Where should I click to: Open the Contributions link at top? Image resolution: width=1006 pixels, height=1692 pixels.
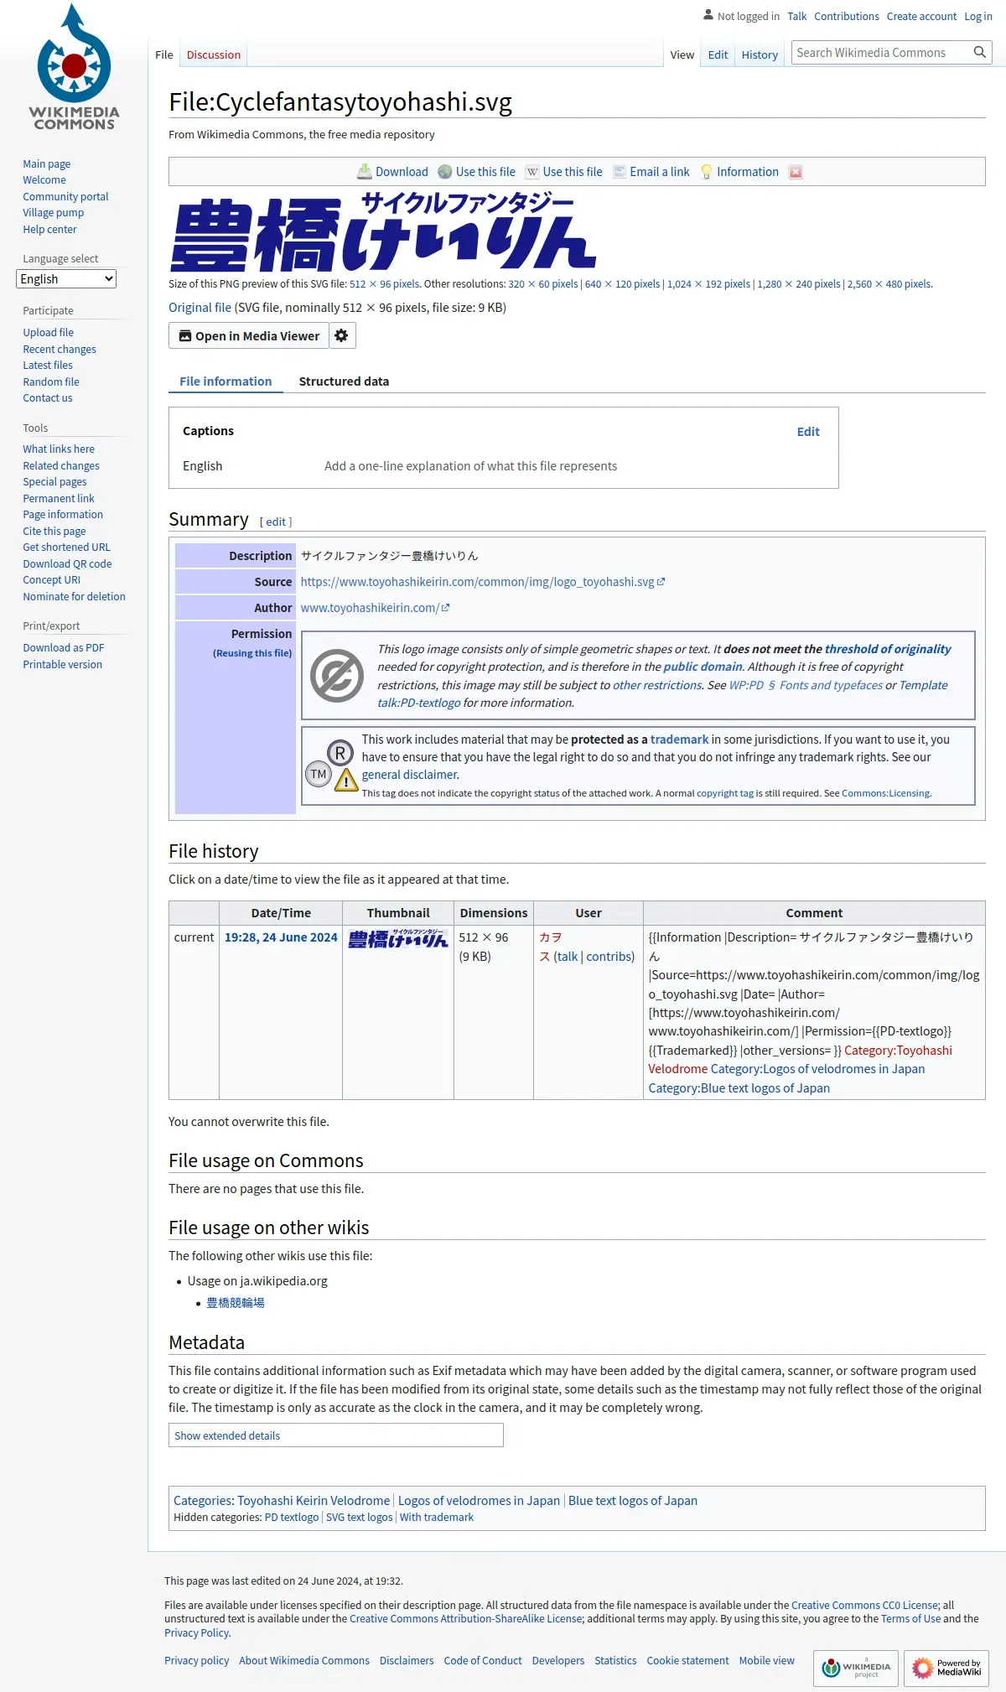pyautogui.click(x=847, y=16)
